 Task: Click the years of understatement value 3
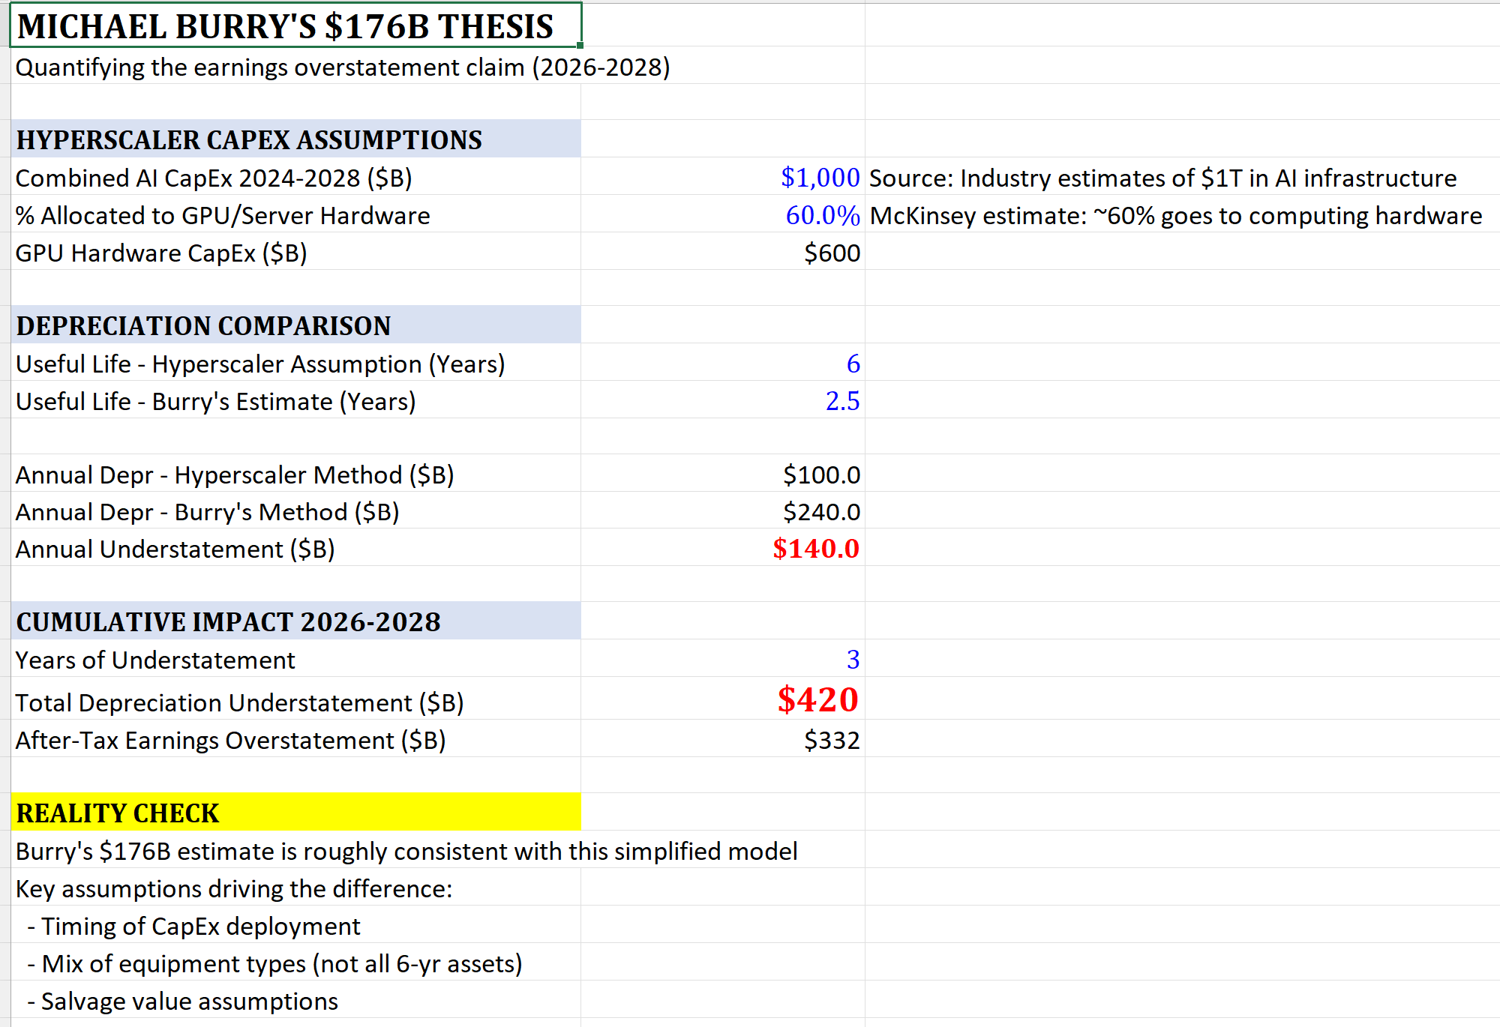[852, 660]
